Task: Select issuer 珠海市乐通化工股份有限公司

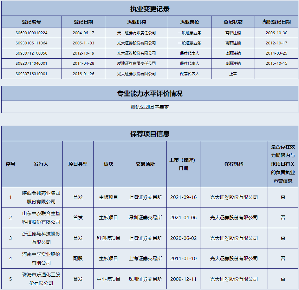Action: (41, 279)
